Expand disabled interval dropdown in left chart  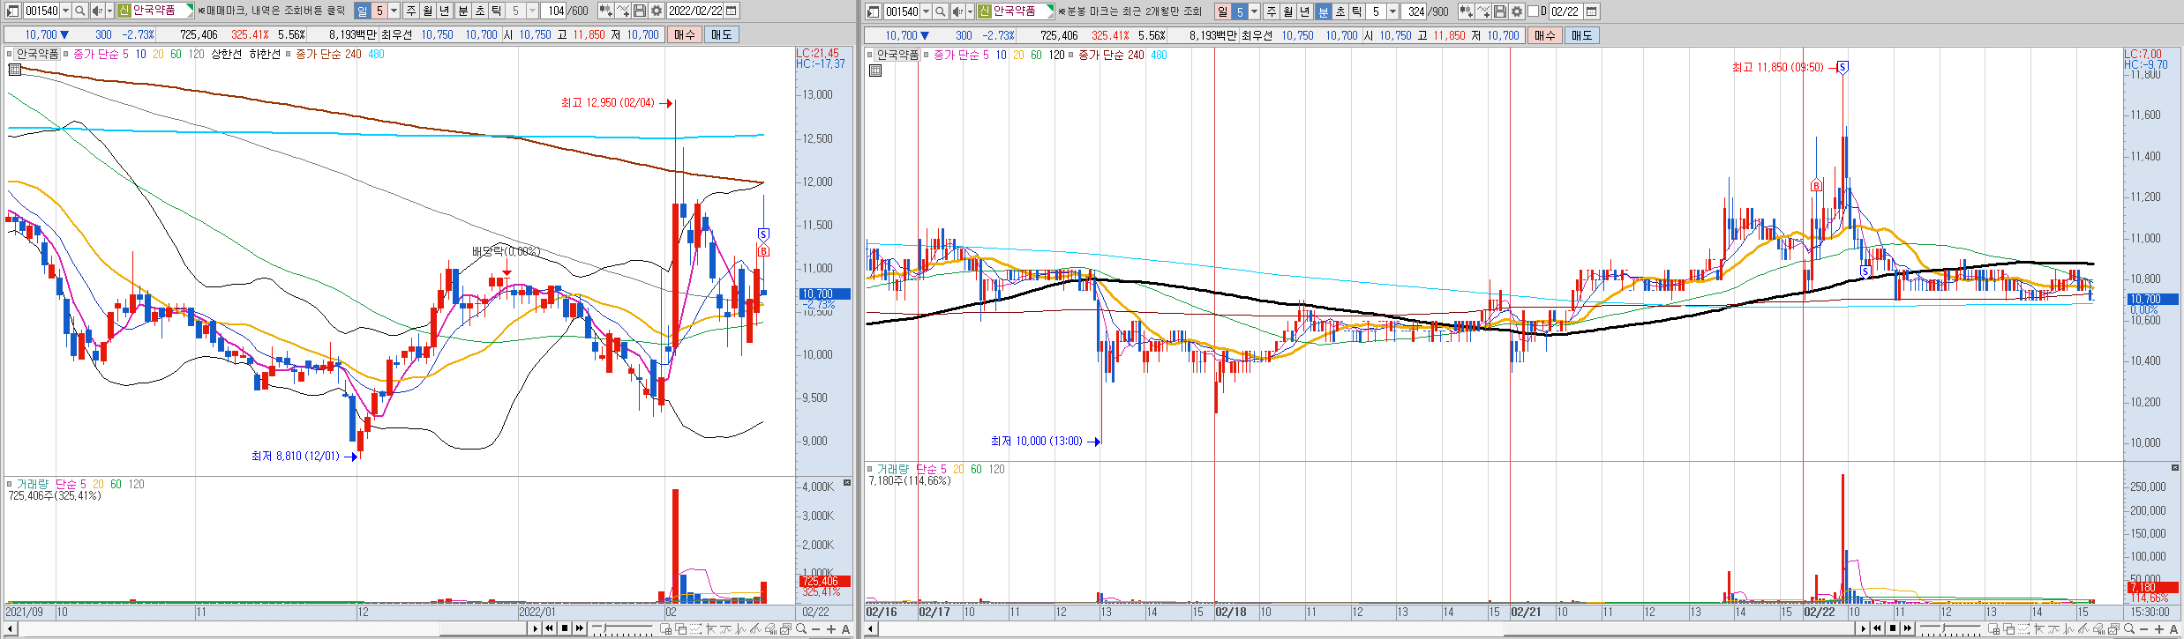[533, 11]
